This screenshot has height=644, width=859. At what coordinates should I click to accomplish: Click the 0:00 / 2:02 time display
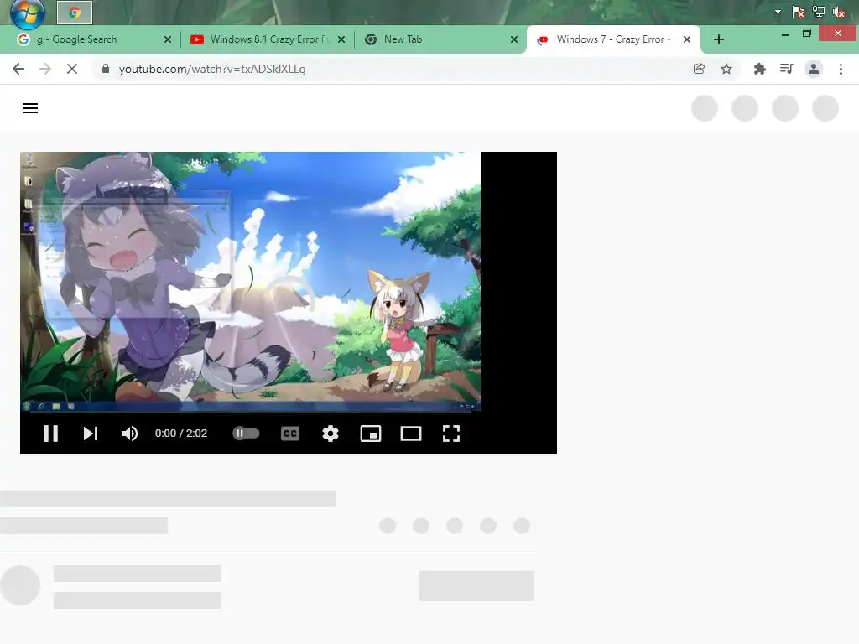click(181, 434)
